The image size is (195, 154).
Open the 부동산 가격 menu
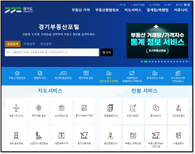(81, 10)
